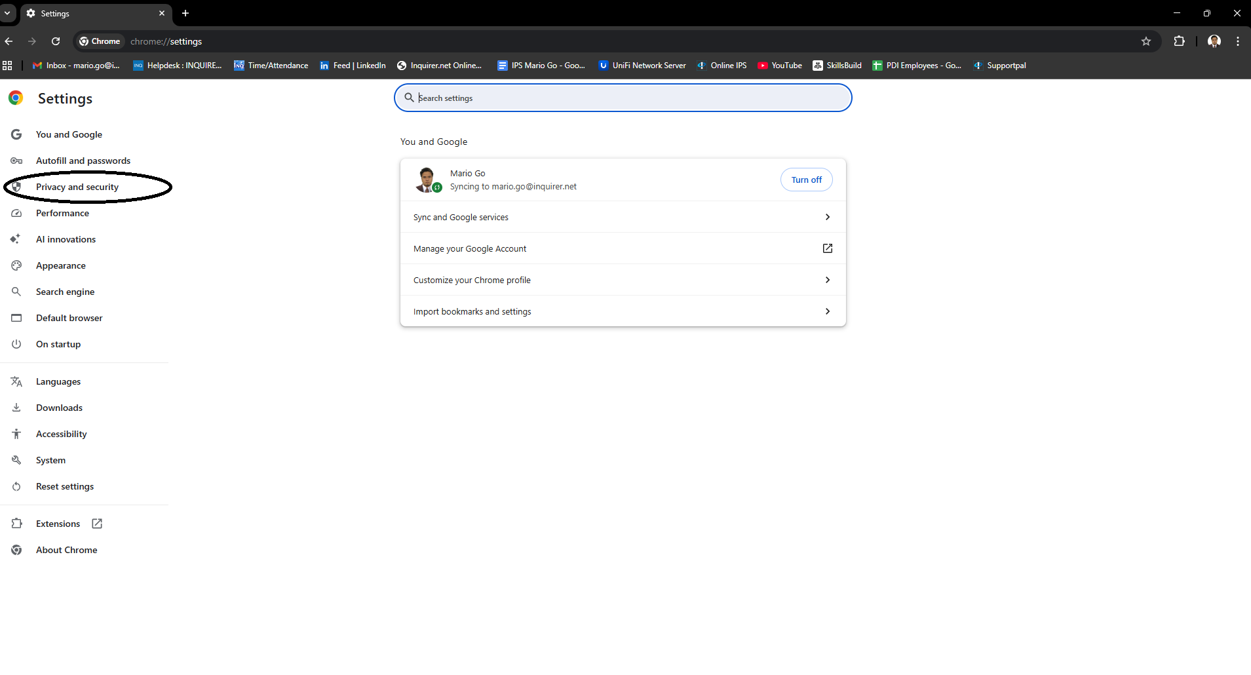Click the Search settings field
Screen dimensions: 1251x675
click(623, 98)
